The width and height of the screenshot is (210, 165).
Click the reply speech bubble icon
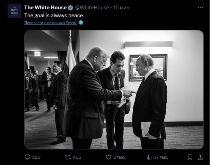[28, 157]
